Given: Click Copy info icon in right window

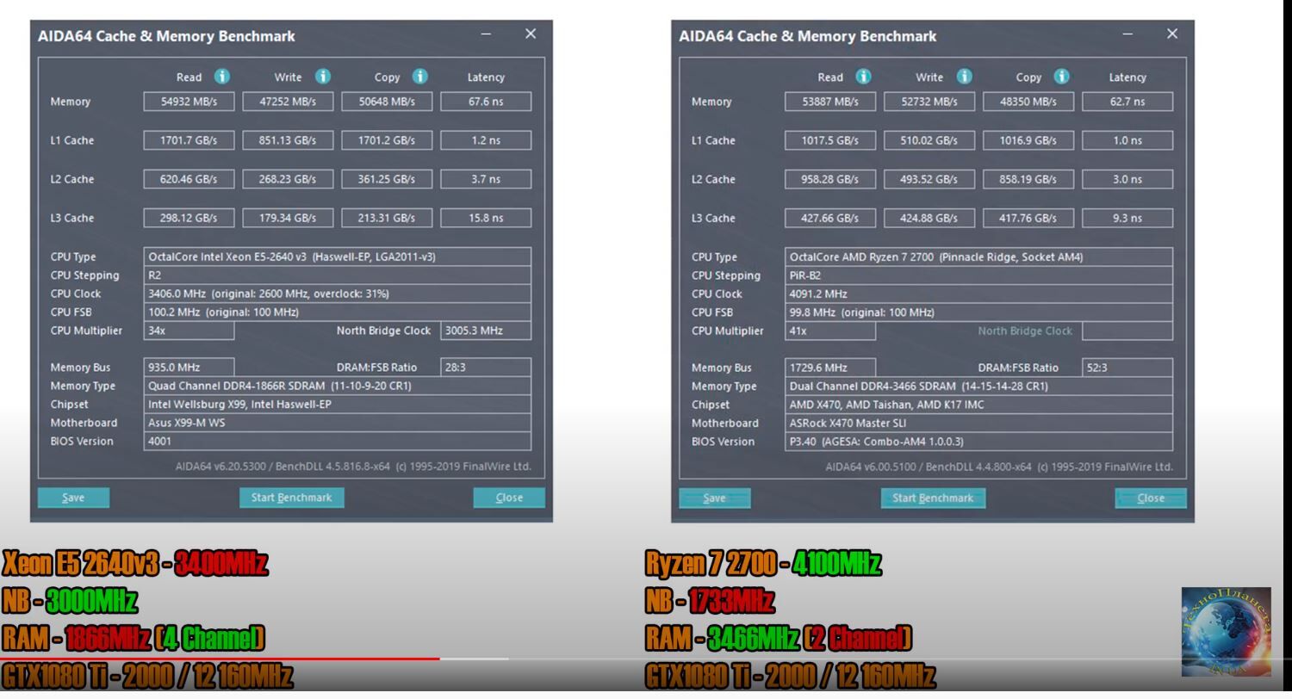Looking at the screenshot, I should pyautogui.click(x=1062, y=77).
